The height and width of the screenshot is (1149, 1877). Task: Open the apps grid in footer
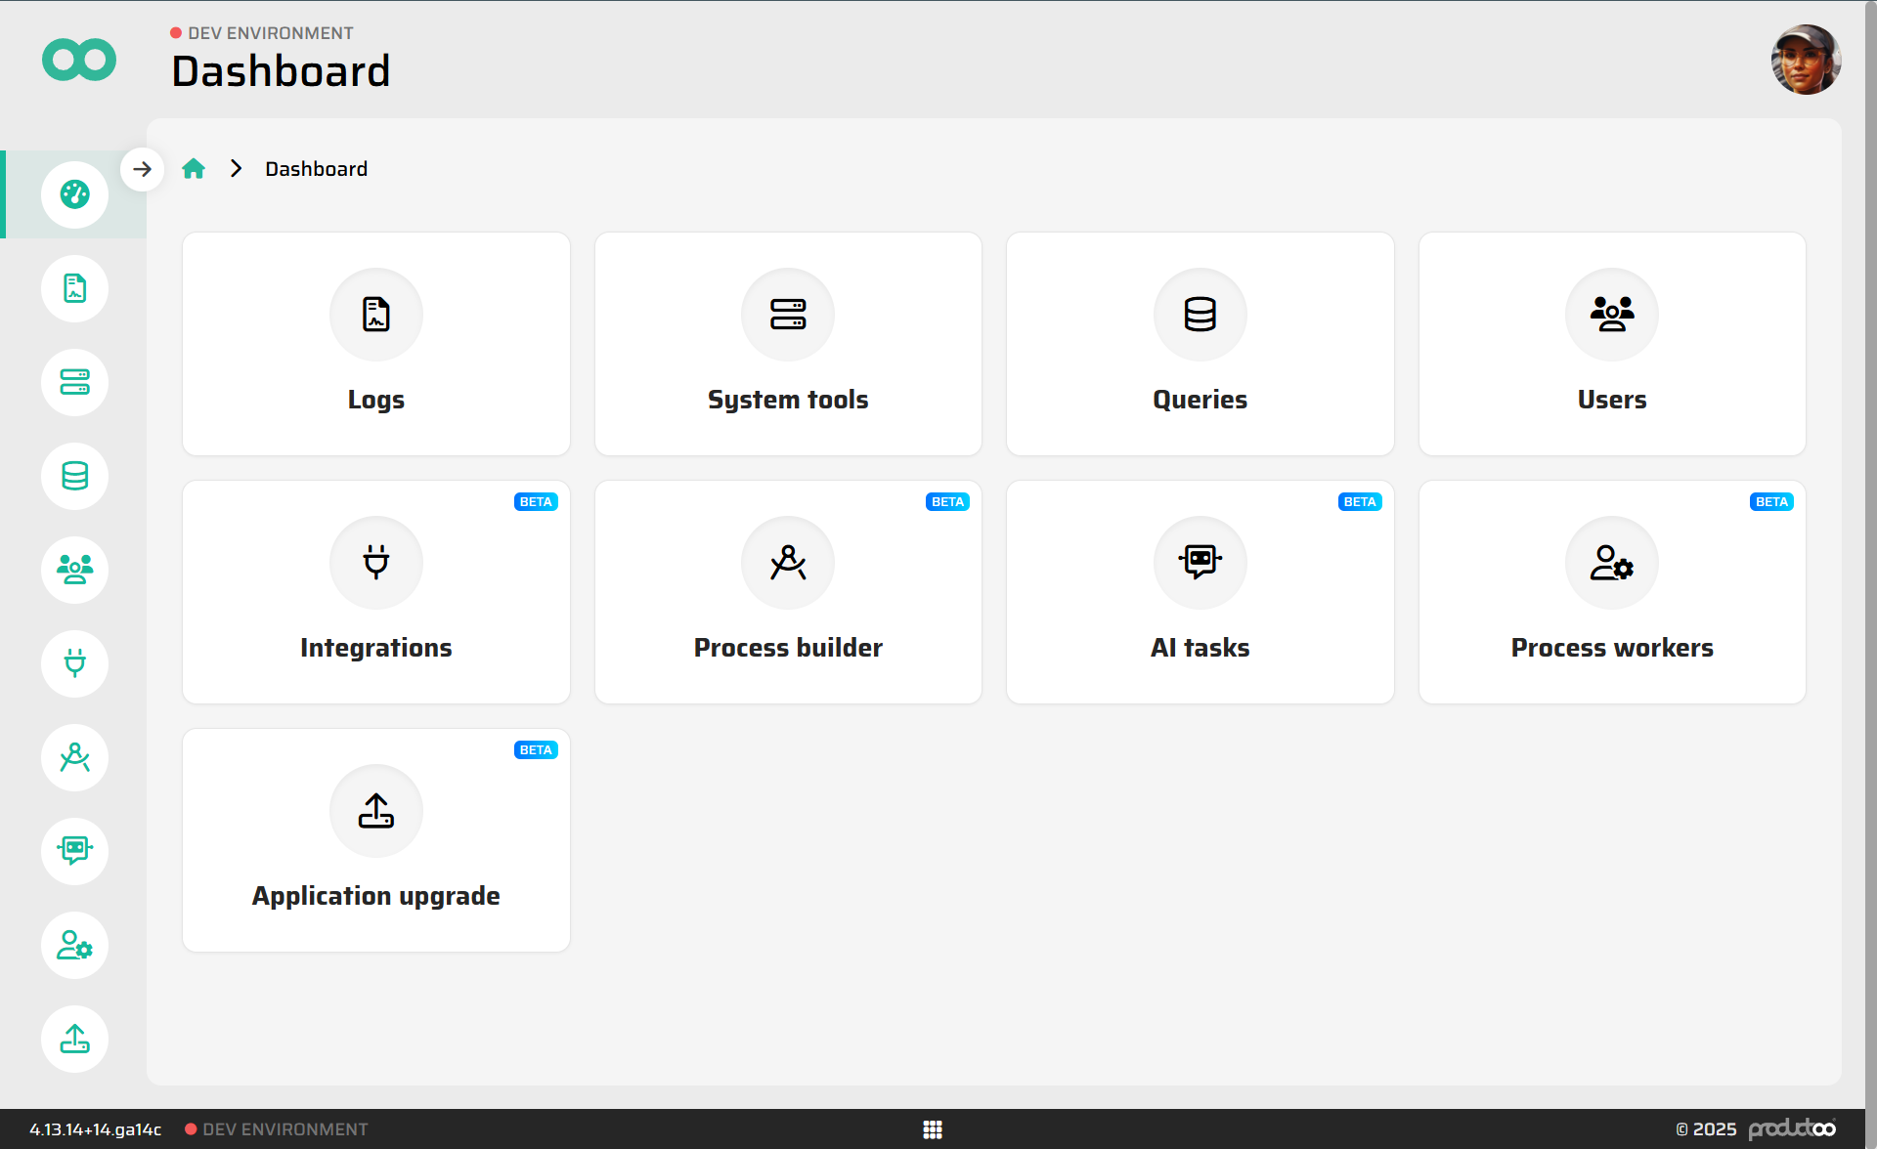[933, 1129]
